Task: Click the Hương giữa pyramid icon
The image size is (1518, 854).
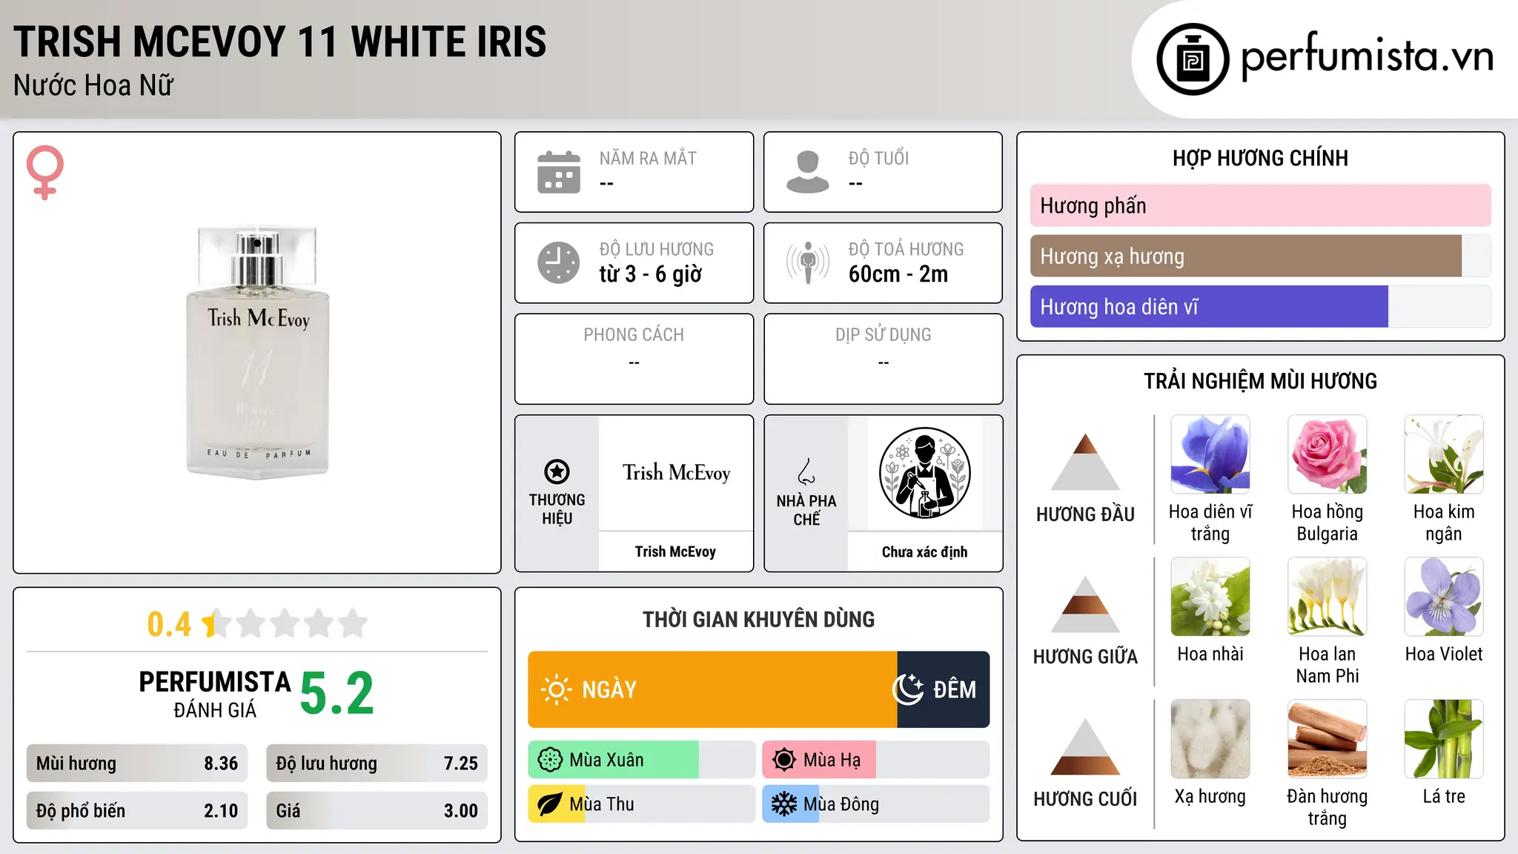Action: (x=1085, y=603)
